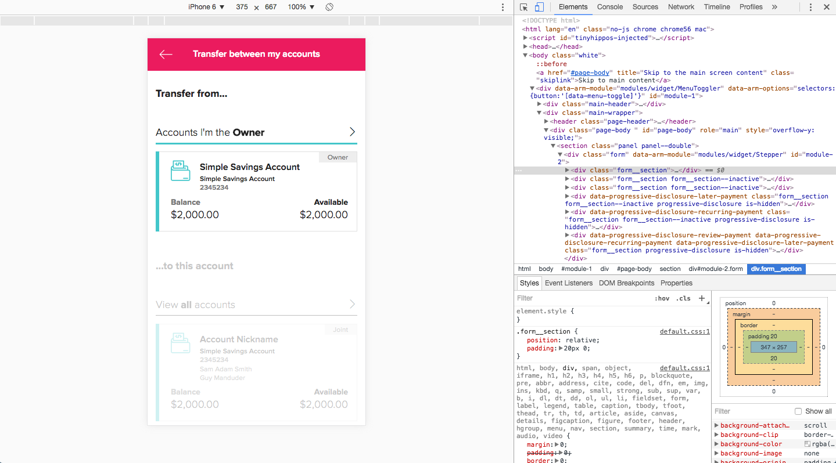This screenshot has height=463, width=836.
Task: Select the Simple Savings Account card
Action: [x=256, y=191]
